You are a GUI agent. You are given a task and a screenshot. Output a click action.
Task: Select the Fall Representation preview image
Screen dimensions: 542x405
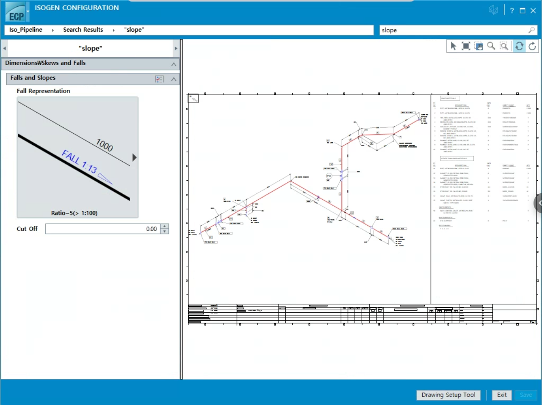77,157
